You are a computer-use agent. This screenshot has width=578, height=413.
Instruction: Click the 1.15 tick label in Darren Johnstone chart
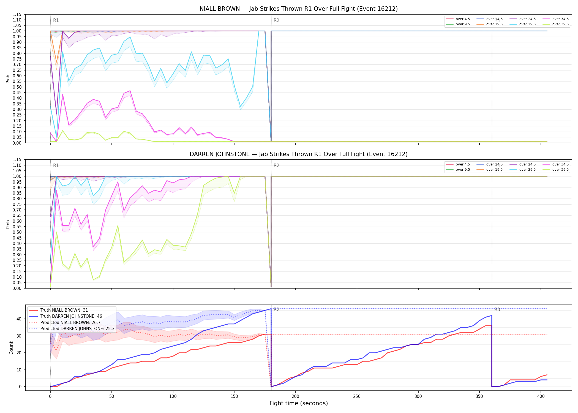coord(17,160)
